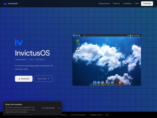Click the plus icon in preview top panel
Viewport: 157px width, 118px height.
(x=84, y=36)
